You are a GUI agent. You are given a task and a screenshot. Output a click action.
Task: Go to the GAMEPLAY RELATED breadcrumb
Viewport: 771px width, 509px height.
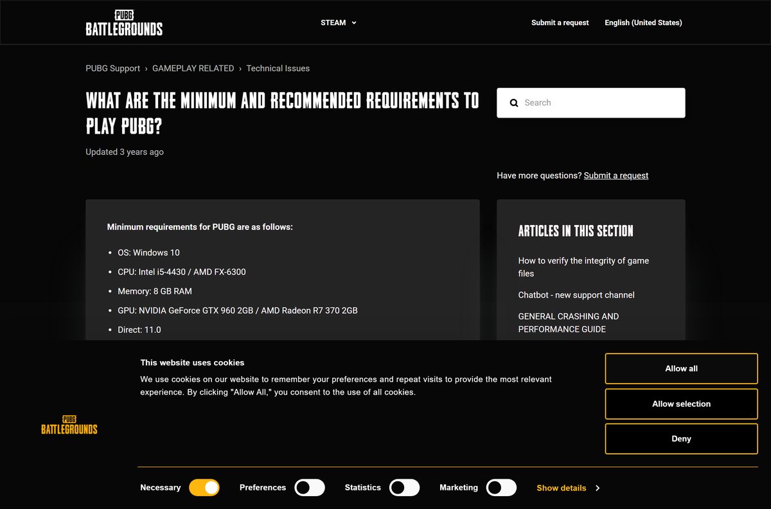coord(193,68)
